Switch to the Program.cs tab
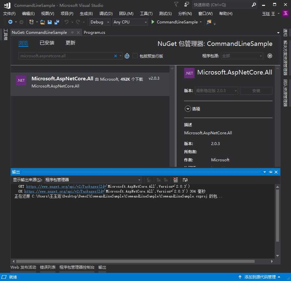 (94, 33)
